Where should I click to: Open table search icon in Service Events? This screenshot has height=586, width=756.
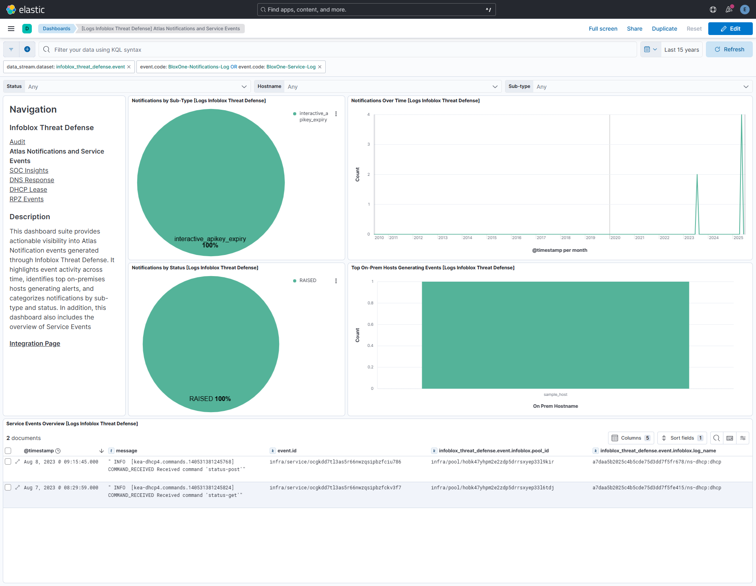(x=717, y=438)
